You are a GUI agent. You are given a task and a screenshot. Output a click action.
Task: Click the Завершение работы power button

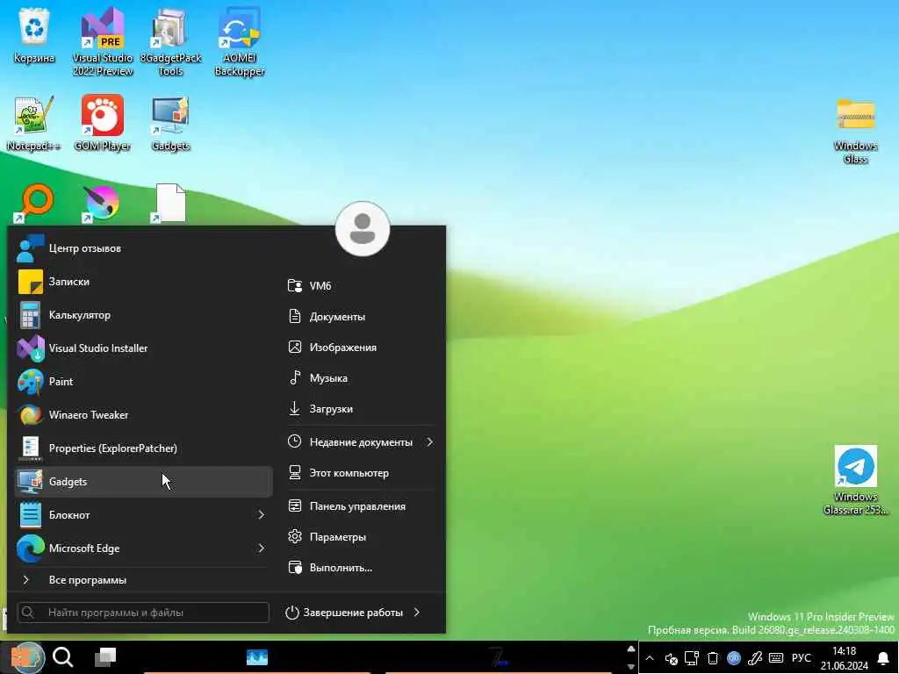[x=344, y=612]
